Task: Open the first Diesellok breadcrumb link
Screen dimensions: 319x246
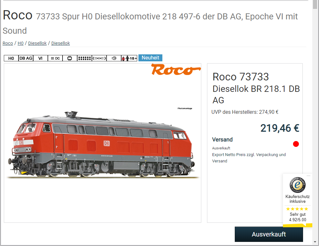Action: [37, 43]
